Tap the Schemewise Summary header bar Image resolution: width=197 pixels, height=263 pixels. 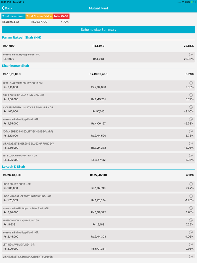(98, 30)
